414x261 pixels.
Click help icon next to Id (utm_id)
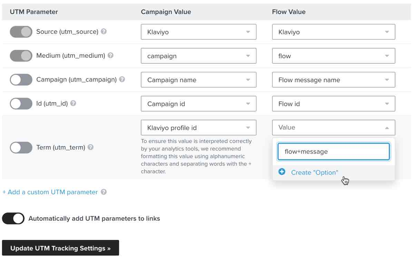coord(73,103)
